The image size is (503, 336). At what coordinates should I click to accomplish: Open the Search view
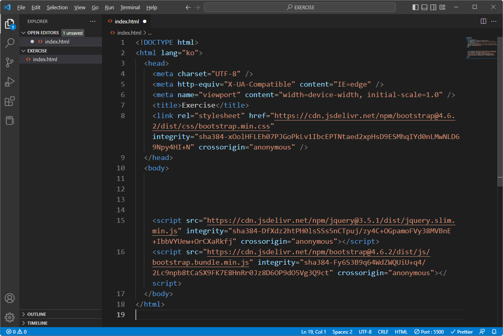pyautogui.click(x=10, y=43)
